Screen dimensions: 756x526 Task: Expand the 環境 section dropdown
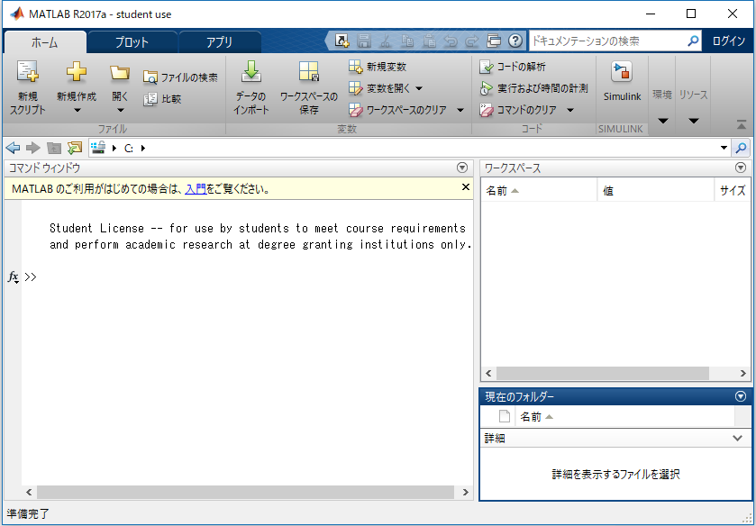[x=662, y=121]
